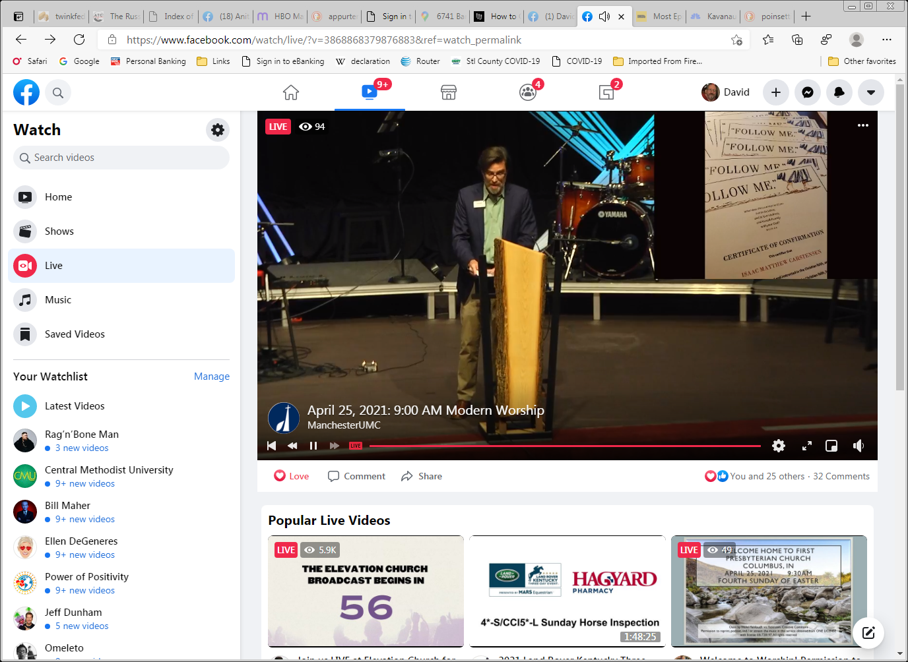Screen dimensions: 908x662
Task: Click Manage watchlist link
Action: [x=211, y=376]
